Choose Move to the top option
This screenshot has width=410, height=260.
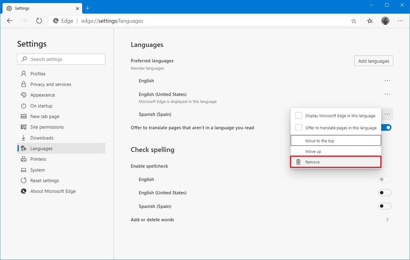[336, 140]
